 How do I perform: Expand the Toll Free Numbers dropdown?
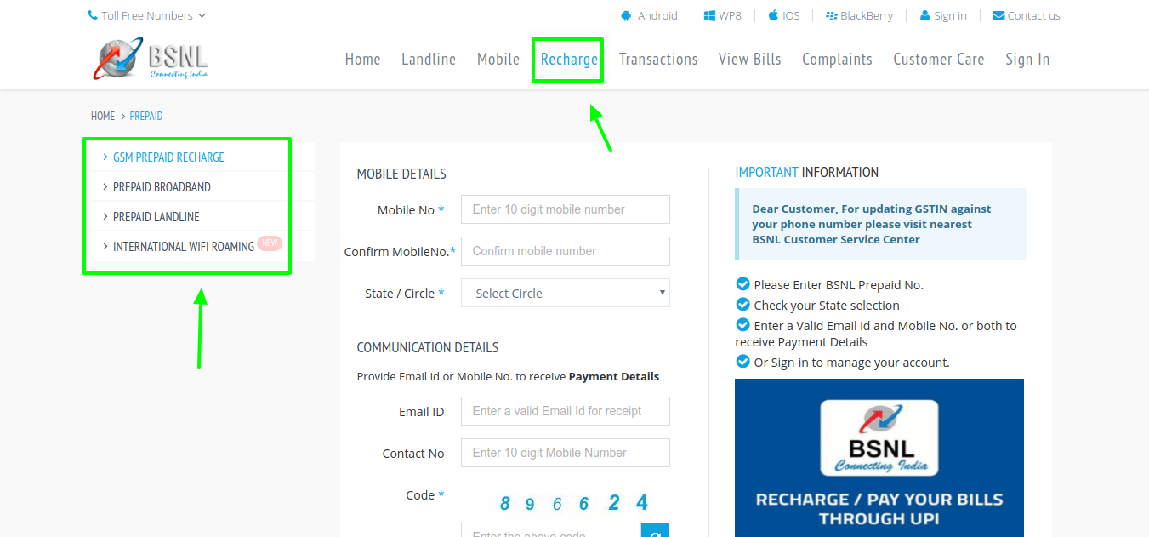pos(147,15)
